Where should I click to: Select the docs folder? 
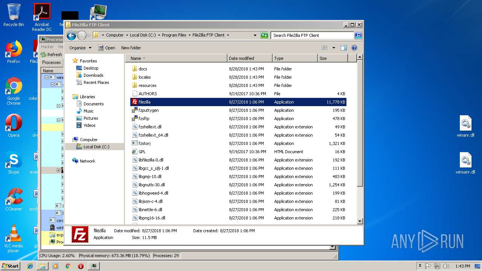238,69
